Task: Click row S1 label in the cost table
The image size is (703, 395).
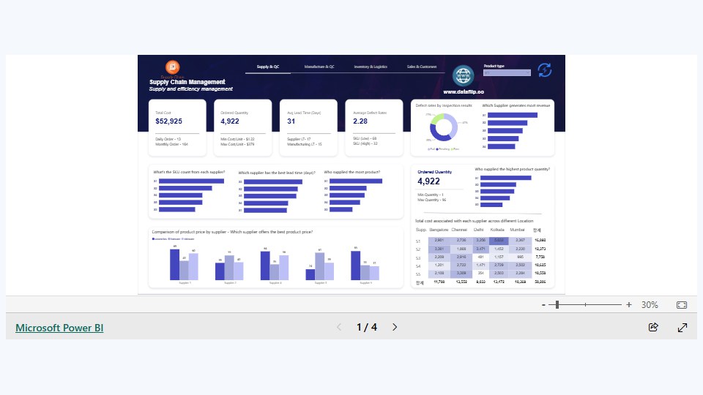Action: pyautogui.click(x=418, y=241)
